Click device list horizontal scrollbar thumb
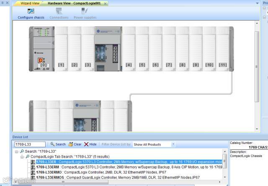The width and height of the screenshot is (268, 186). click(63, 182)
